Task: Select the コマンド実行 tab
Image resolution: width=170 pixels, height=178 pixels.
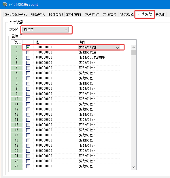Action: coord(74,15)
